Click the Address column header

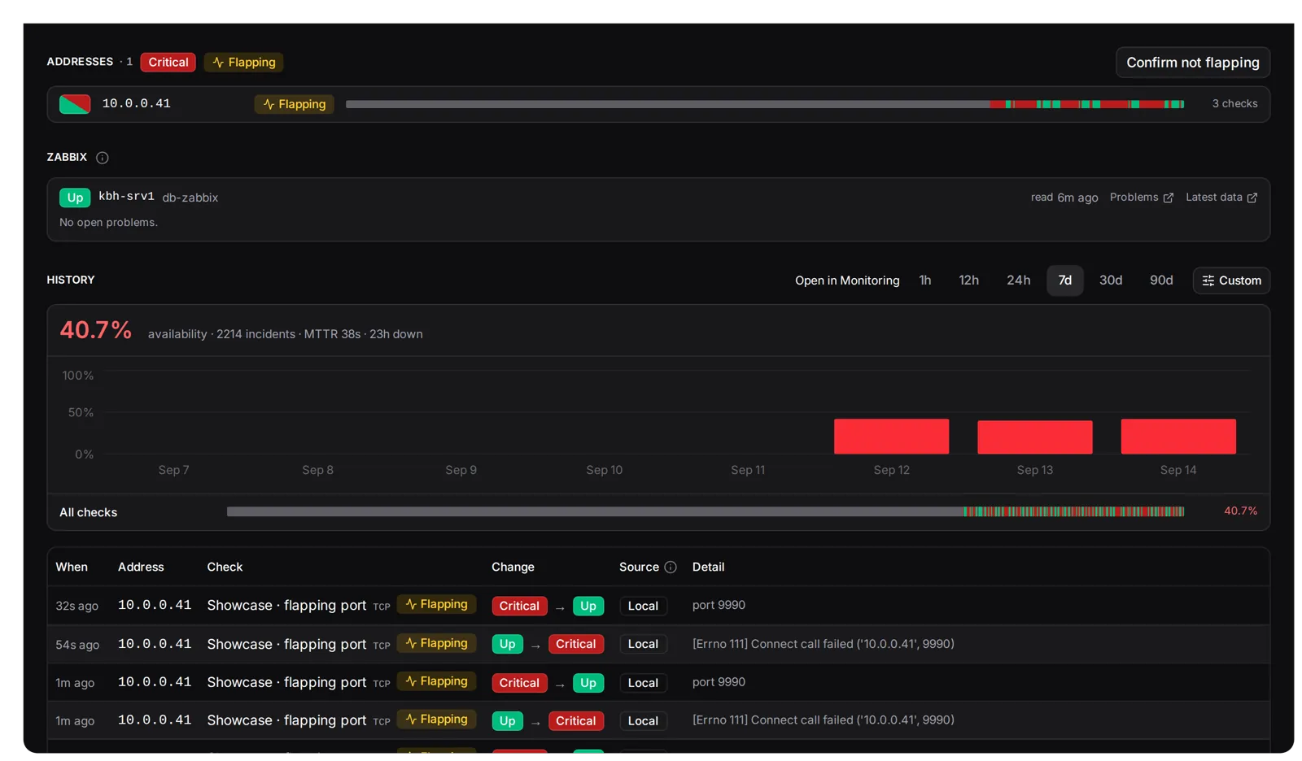pos(141,567)
